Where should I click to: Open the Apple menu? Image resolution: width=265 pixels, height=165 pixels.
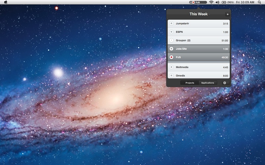pos(6,2)
